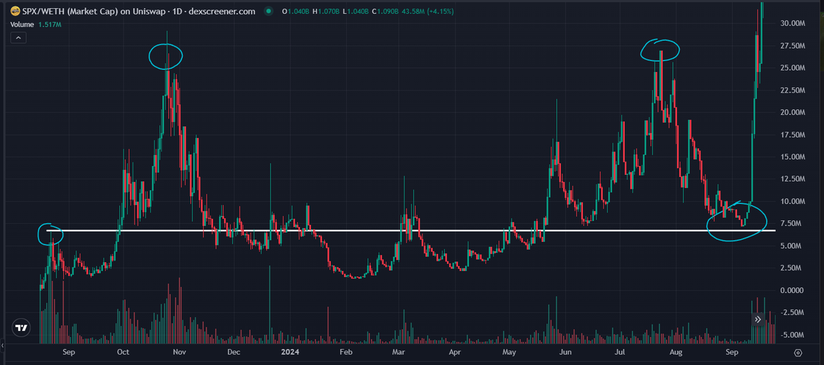Click the Aug label on time axis
This screenshot has height=365, width=824.
tap(676, 352)
